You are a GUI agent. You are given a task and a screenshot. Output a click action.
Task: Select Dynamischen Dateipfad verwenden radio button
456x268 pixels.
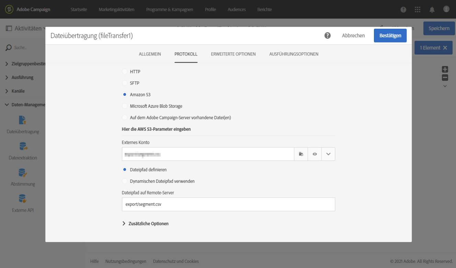(125, 181)
